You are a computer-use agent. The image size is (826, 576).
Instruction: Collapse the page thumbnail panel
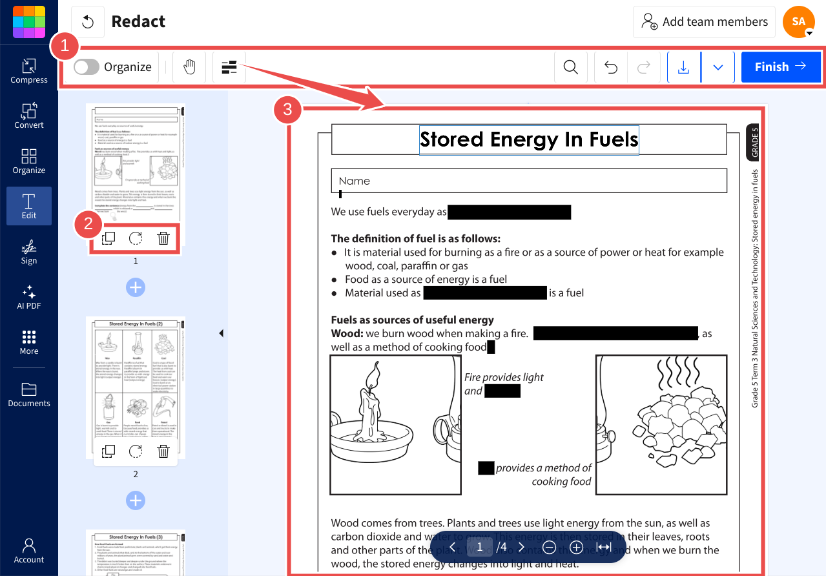tap(222, 333)
